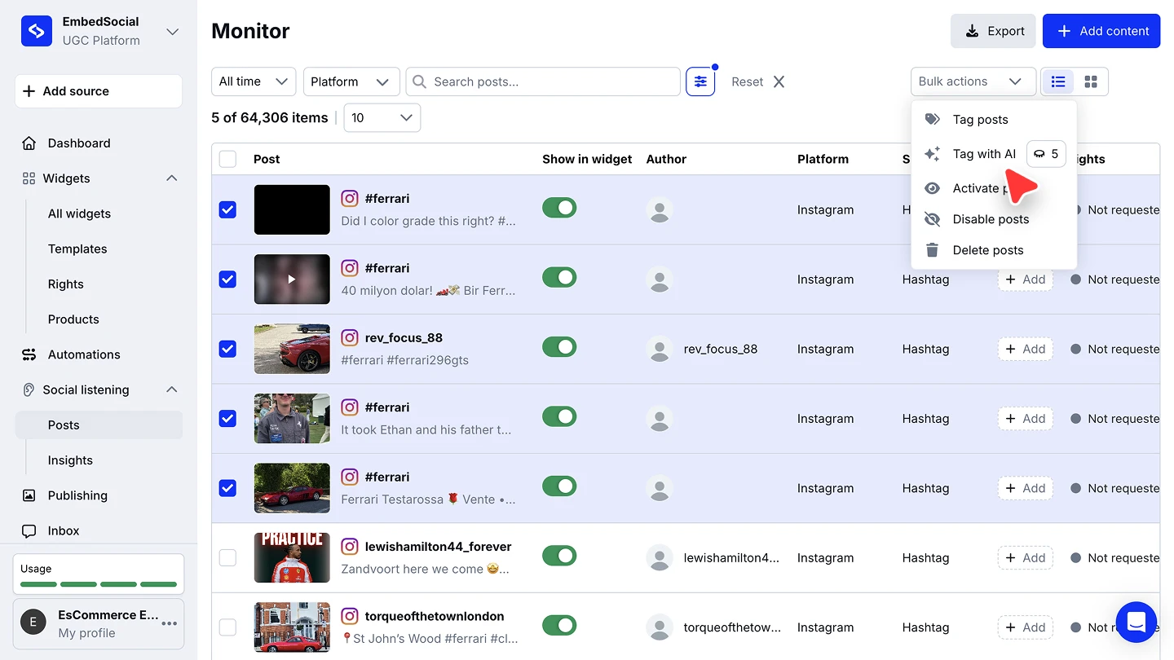Click Add tag button in lewishamilton44_forever row
The image size is (1174, 660).
point(1026,558)
